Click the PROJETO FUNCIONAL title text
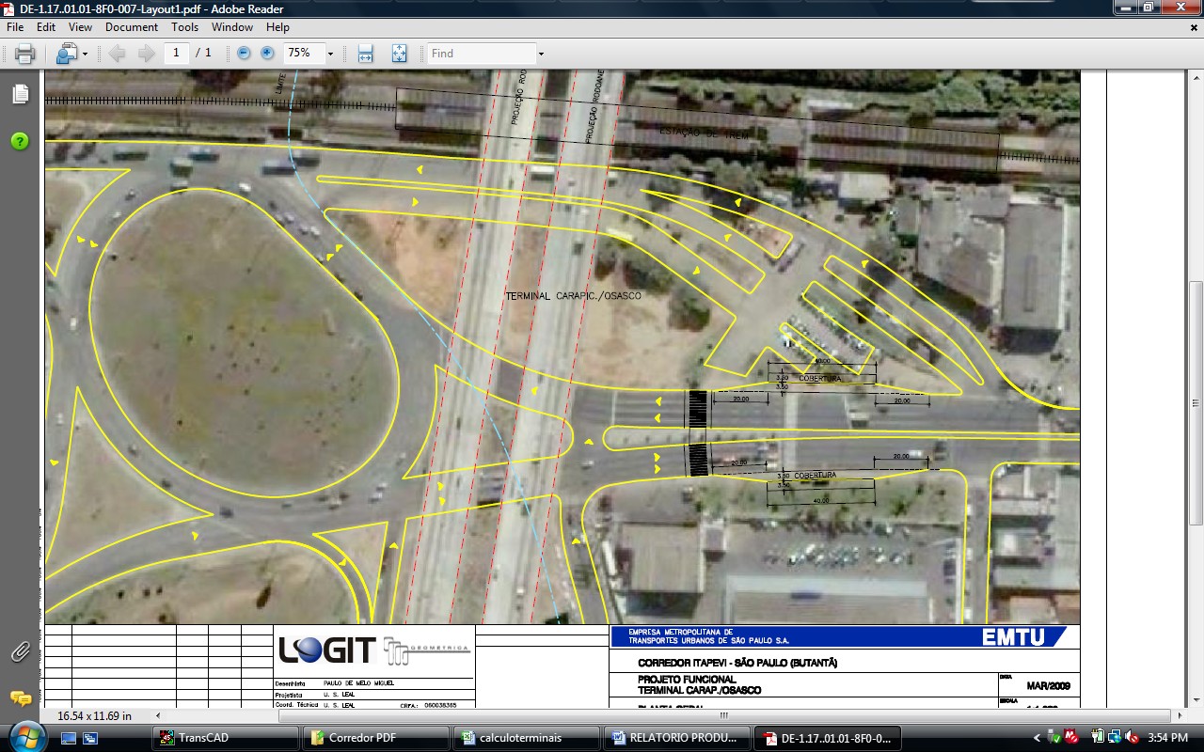The image size is (1204, 752). 687,680
